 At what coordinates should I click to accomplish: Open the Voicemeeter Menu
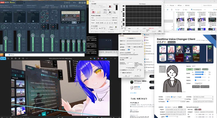pyautogui.click(x=74, y=3)
